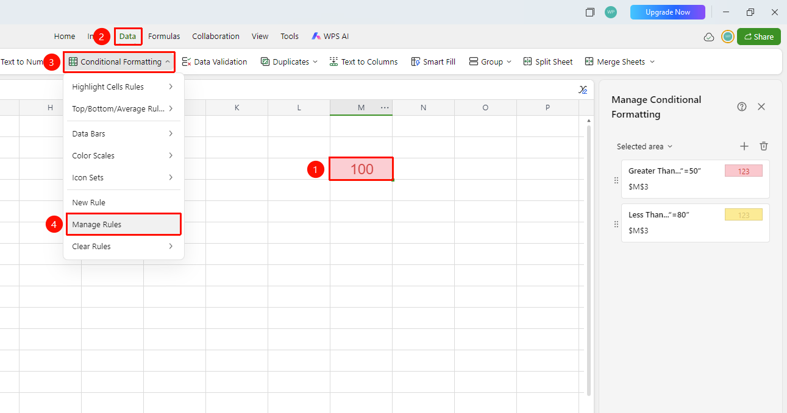
Task: Click the Split Sheet icon
Action: (528, 62)
